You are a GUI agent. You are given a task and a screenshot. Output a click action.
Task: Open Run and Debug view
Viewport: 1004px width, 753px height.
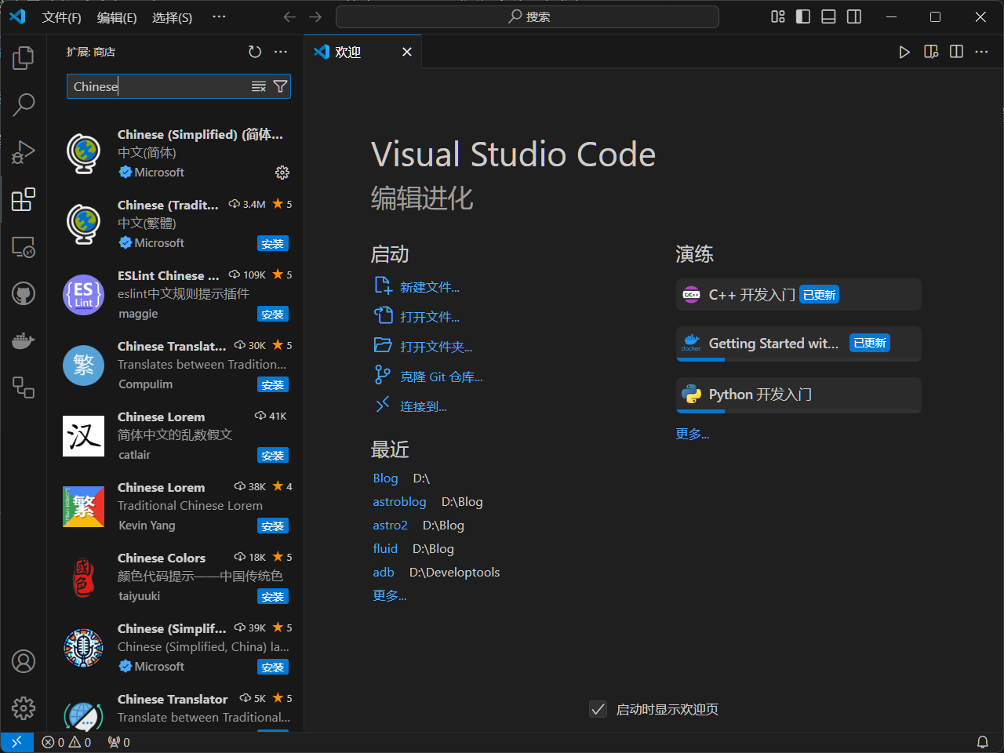(24, 151)
